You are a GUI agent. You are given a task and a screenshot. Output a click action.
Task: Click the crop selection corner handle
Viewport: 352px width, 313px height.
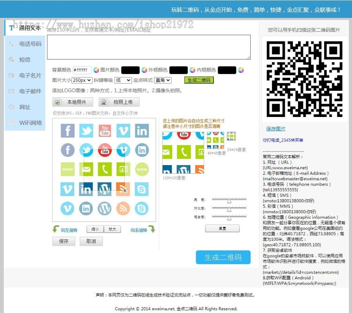[x=125, y=191]
